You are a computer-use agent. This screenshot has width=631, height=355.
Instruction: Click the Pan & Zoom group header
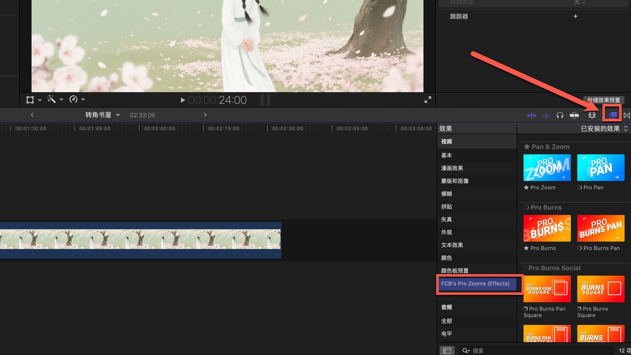pos(547,147)
